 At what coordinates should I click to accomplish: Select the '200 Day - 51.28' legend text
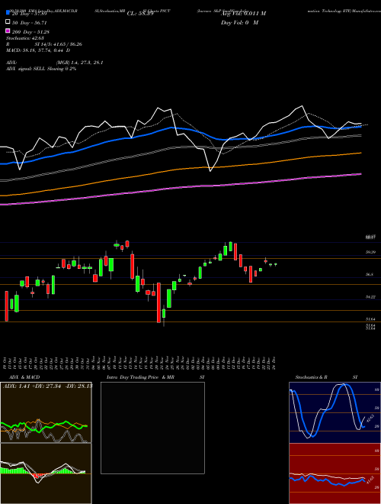30,32
